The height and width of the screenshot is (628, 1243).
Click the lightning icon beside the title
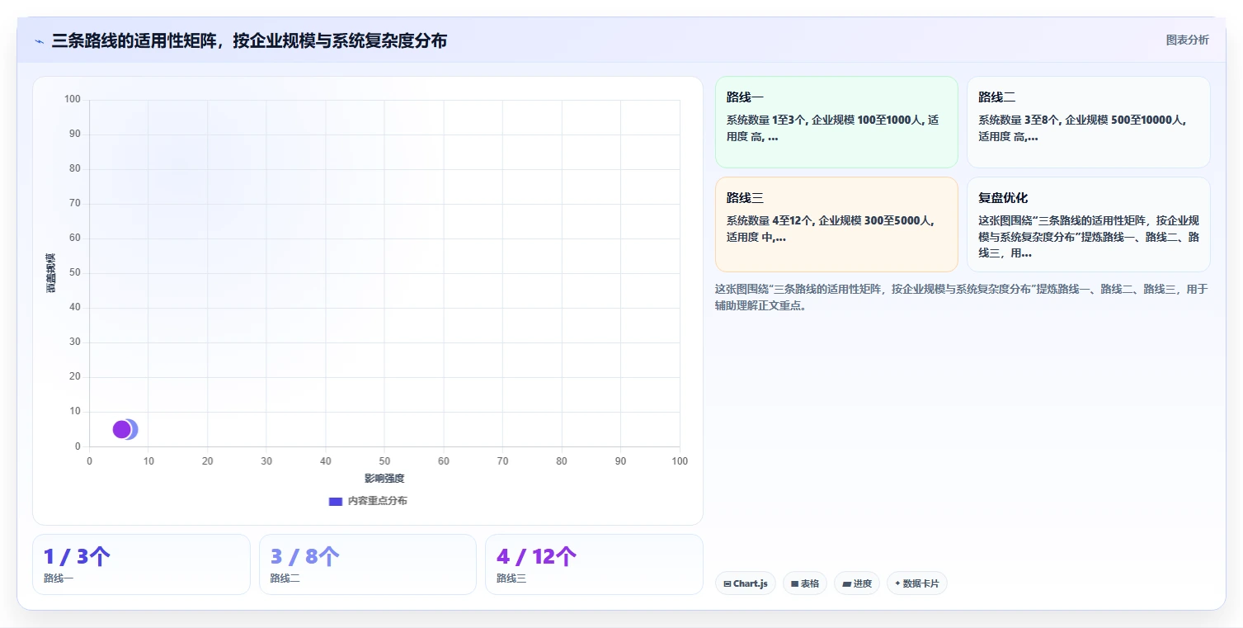[40, 41]
